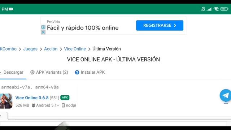This screenshot has width=231, height=130.
Task: Go to KCombo breadcrumb home link
Action: (8, 49)
